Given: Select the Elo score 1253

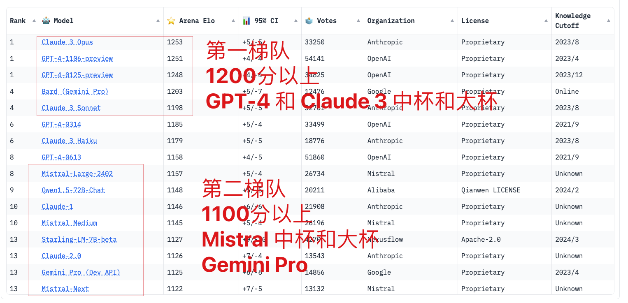Looking at the screenshot, I should click(175, 42).
